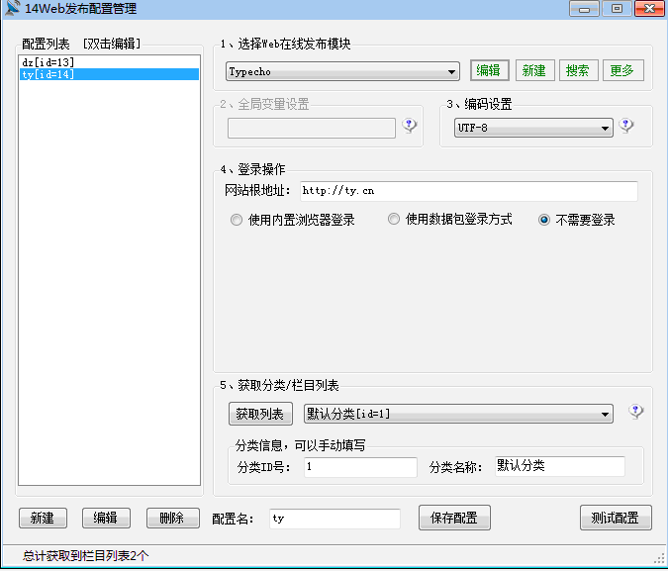Screen dimensions: 668x571
Task: Close the 14Web发布配置管理 window
Action: tap(649, 9)
